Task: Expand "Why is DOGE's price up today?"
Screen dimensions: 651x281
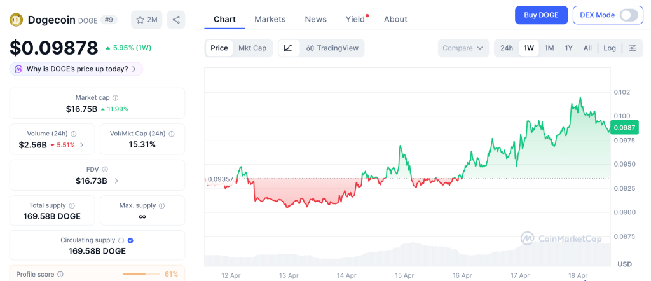Action: click(x=76, y=69)
